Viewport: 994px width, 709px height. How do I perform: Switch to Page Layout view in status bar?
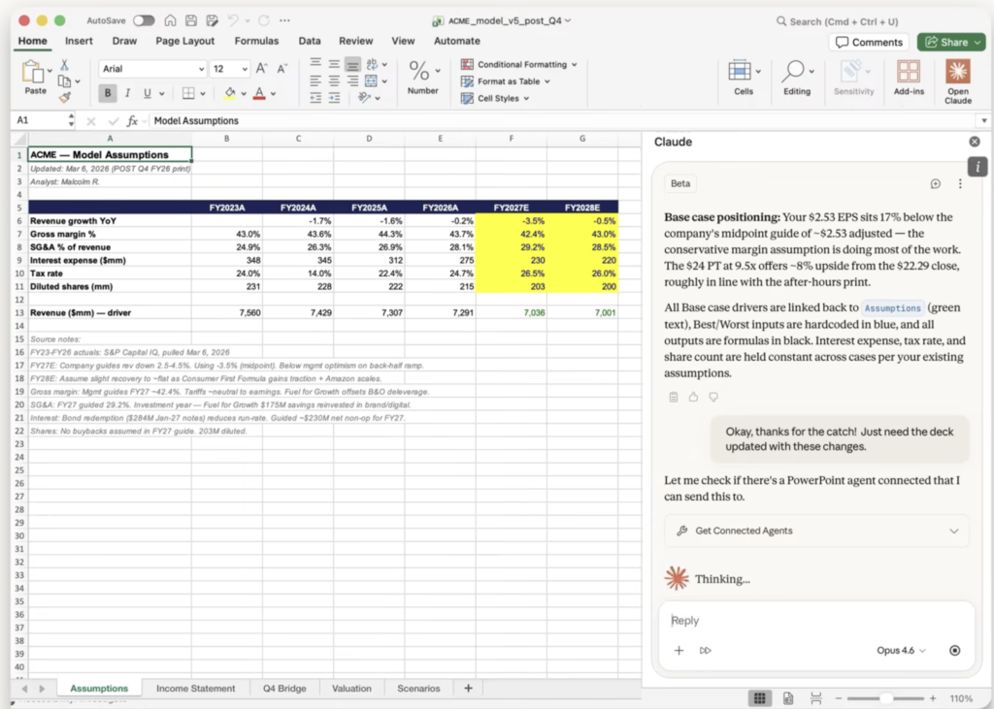(788, 698)
